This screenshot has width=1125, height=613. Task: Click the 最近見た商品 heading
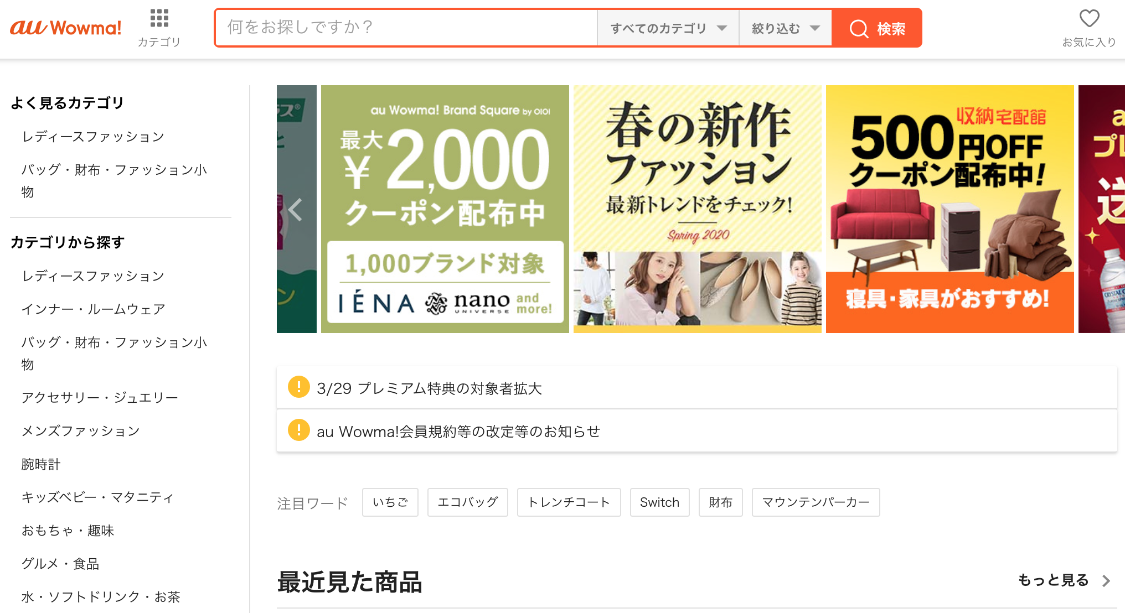[350, 582]
